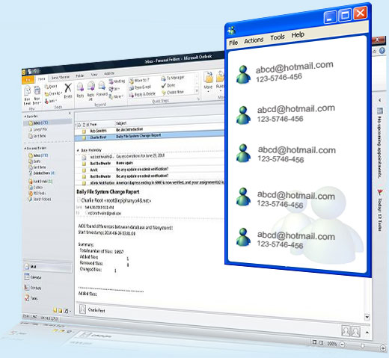The width and height of the screenshot is (389, 358).
Task: Open Tasks in Outlook navigation pane
Action: coord(31,297)
